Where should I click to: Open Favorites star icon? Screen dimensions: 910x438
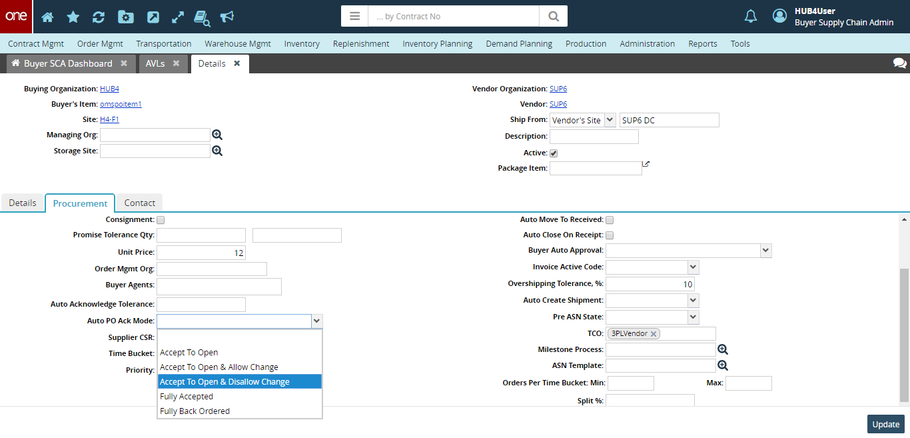coord(73,17)
